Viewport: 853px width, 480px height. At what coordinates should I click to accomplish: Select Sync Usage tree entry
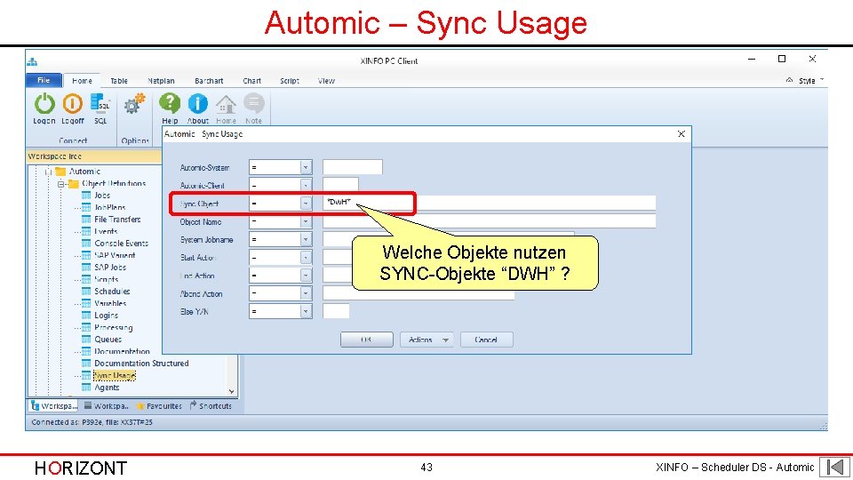coord(115,375)
